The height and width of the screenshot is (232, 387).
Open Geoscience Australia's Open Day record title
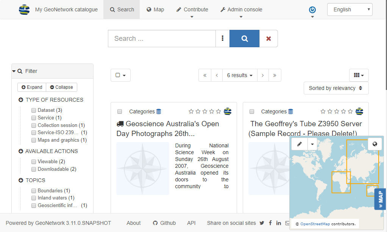[x=168, y=128]
